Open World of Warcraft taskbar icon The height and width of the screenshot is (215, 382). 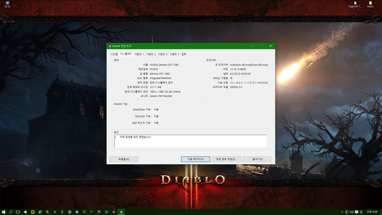tap(47, 212)
